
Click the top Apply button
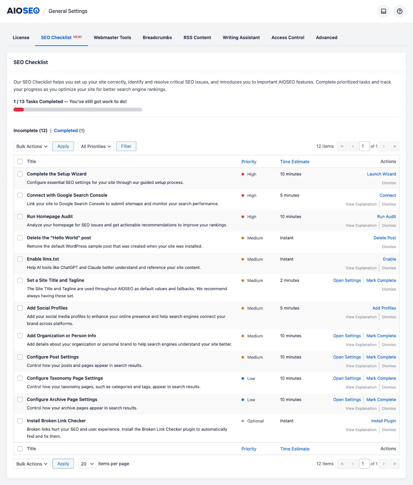pos(63,146)
